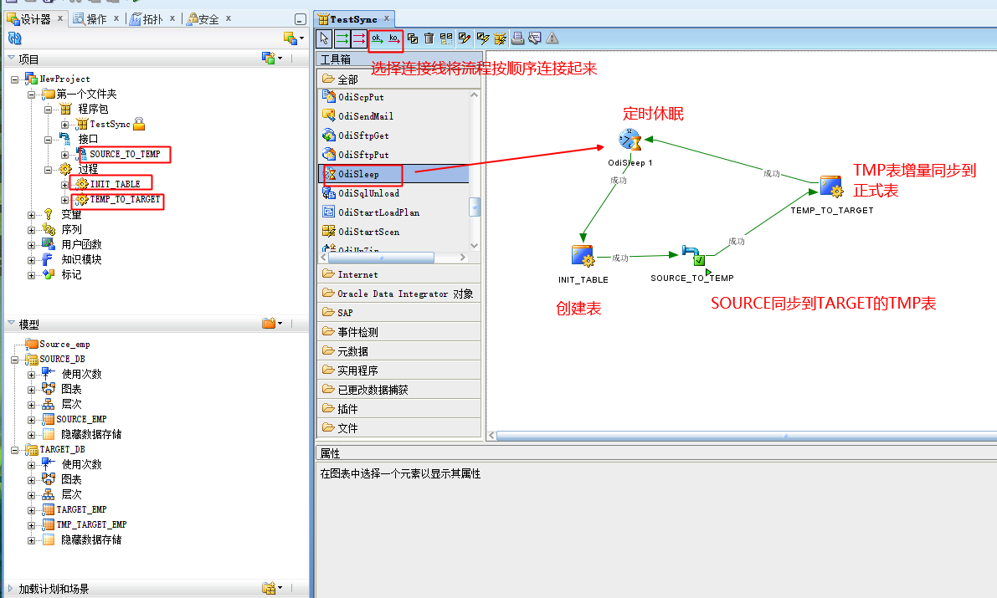Click the warning triangle errors icon
The image size is (997, 598).
[x=552, y=38]
